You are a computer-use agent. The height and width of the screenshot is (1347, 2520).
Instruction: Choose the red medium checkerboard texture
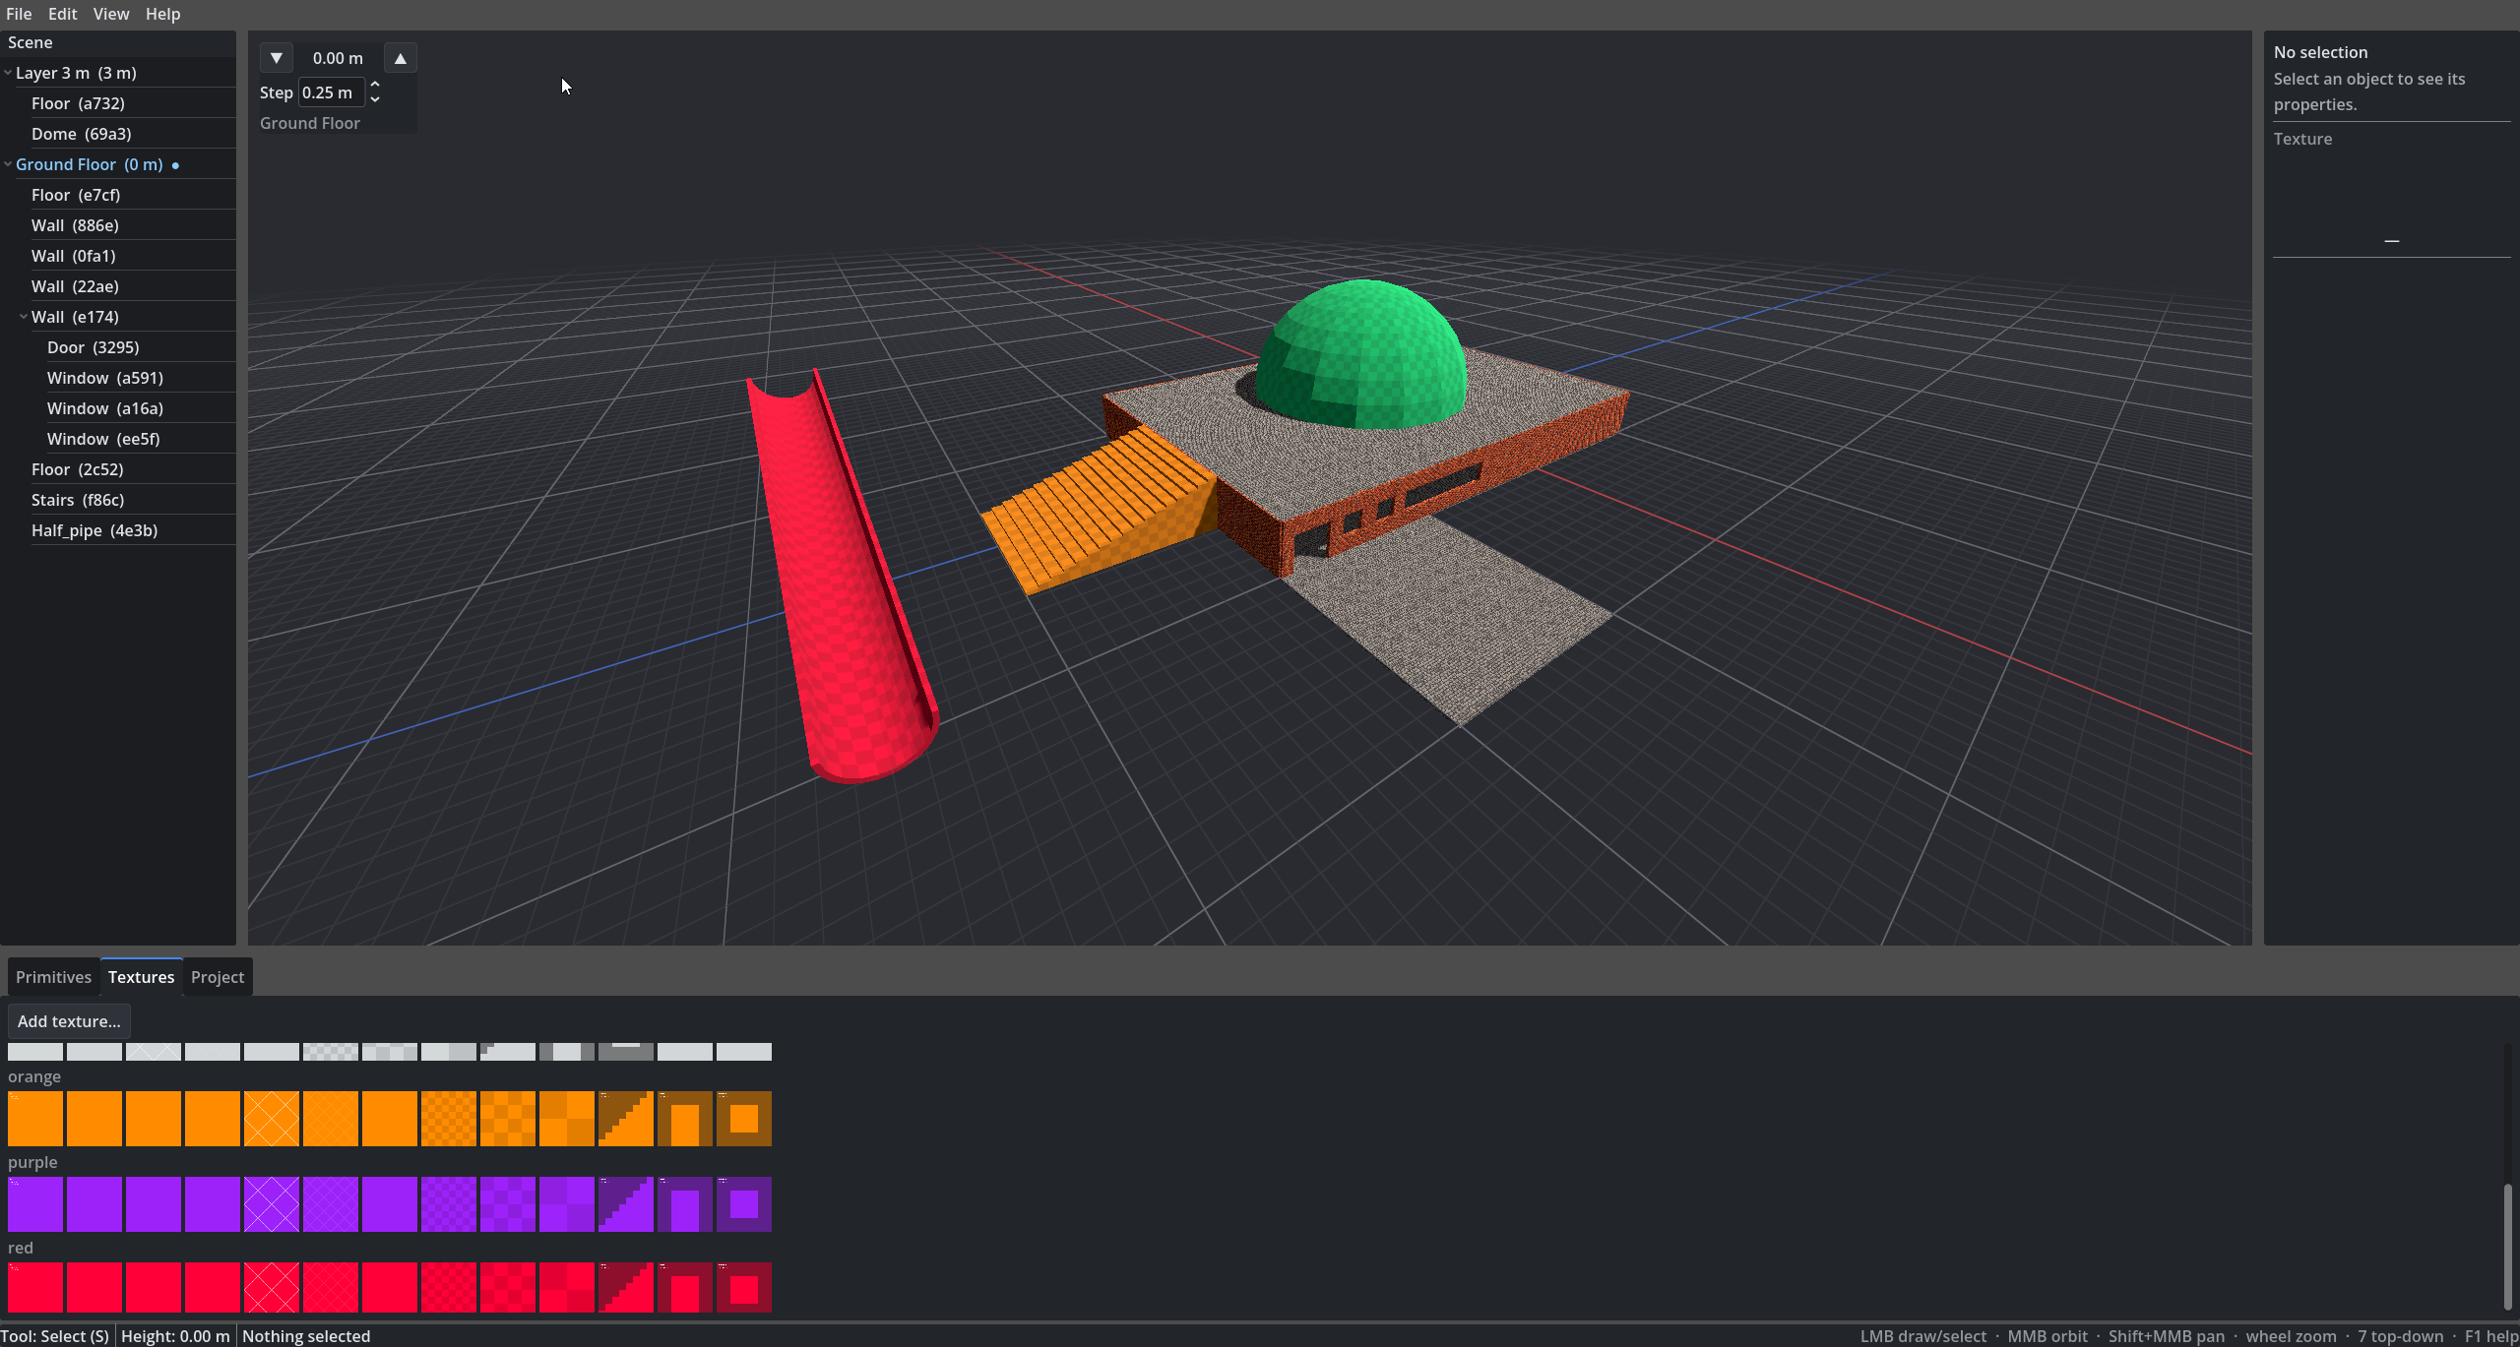tap(508, 1287)
